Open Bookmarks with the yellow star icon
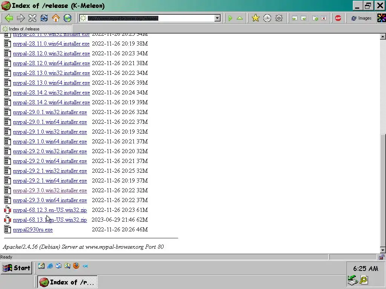This screenshot has width=386, height=289. [256, 18]
